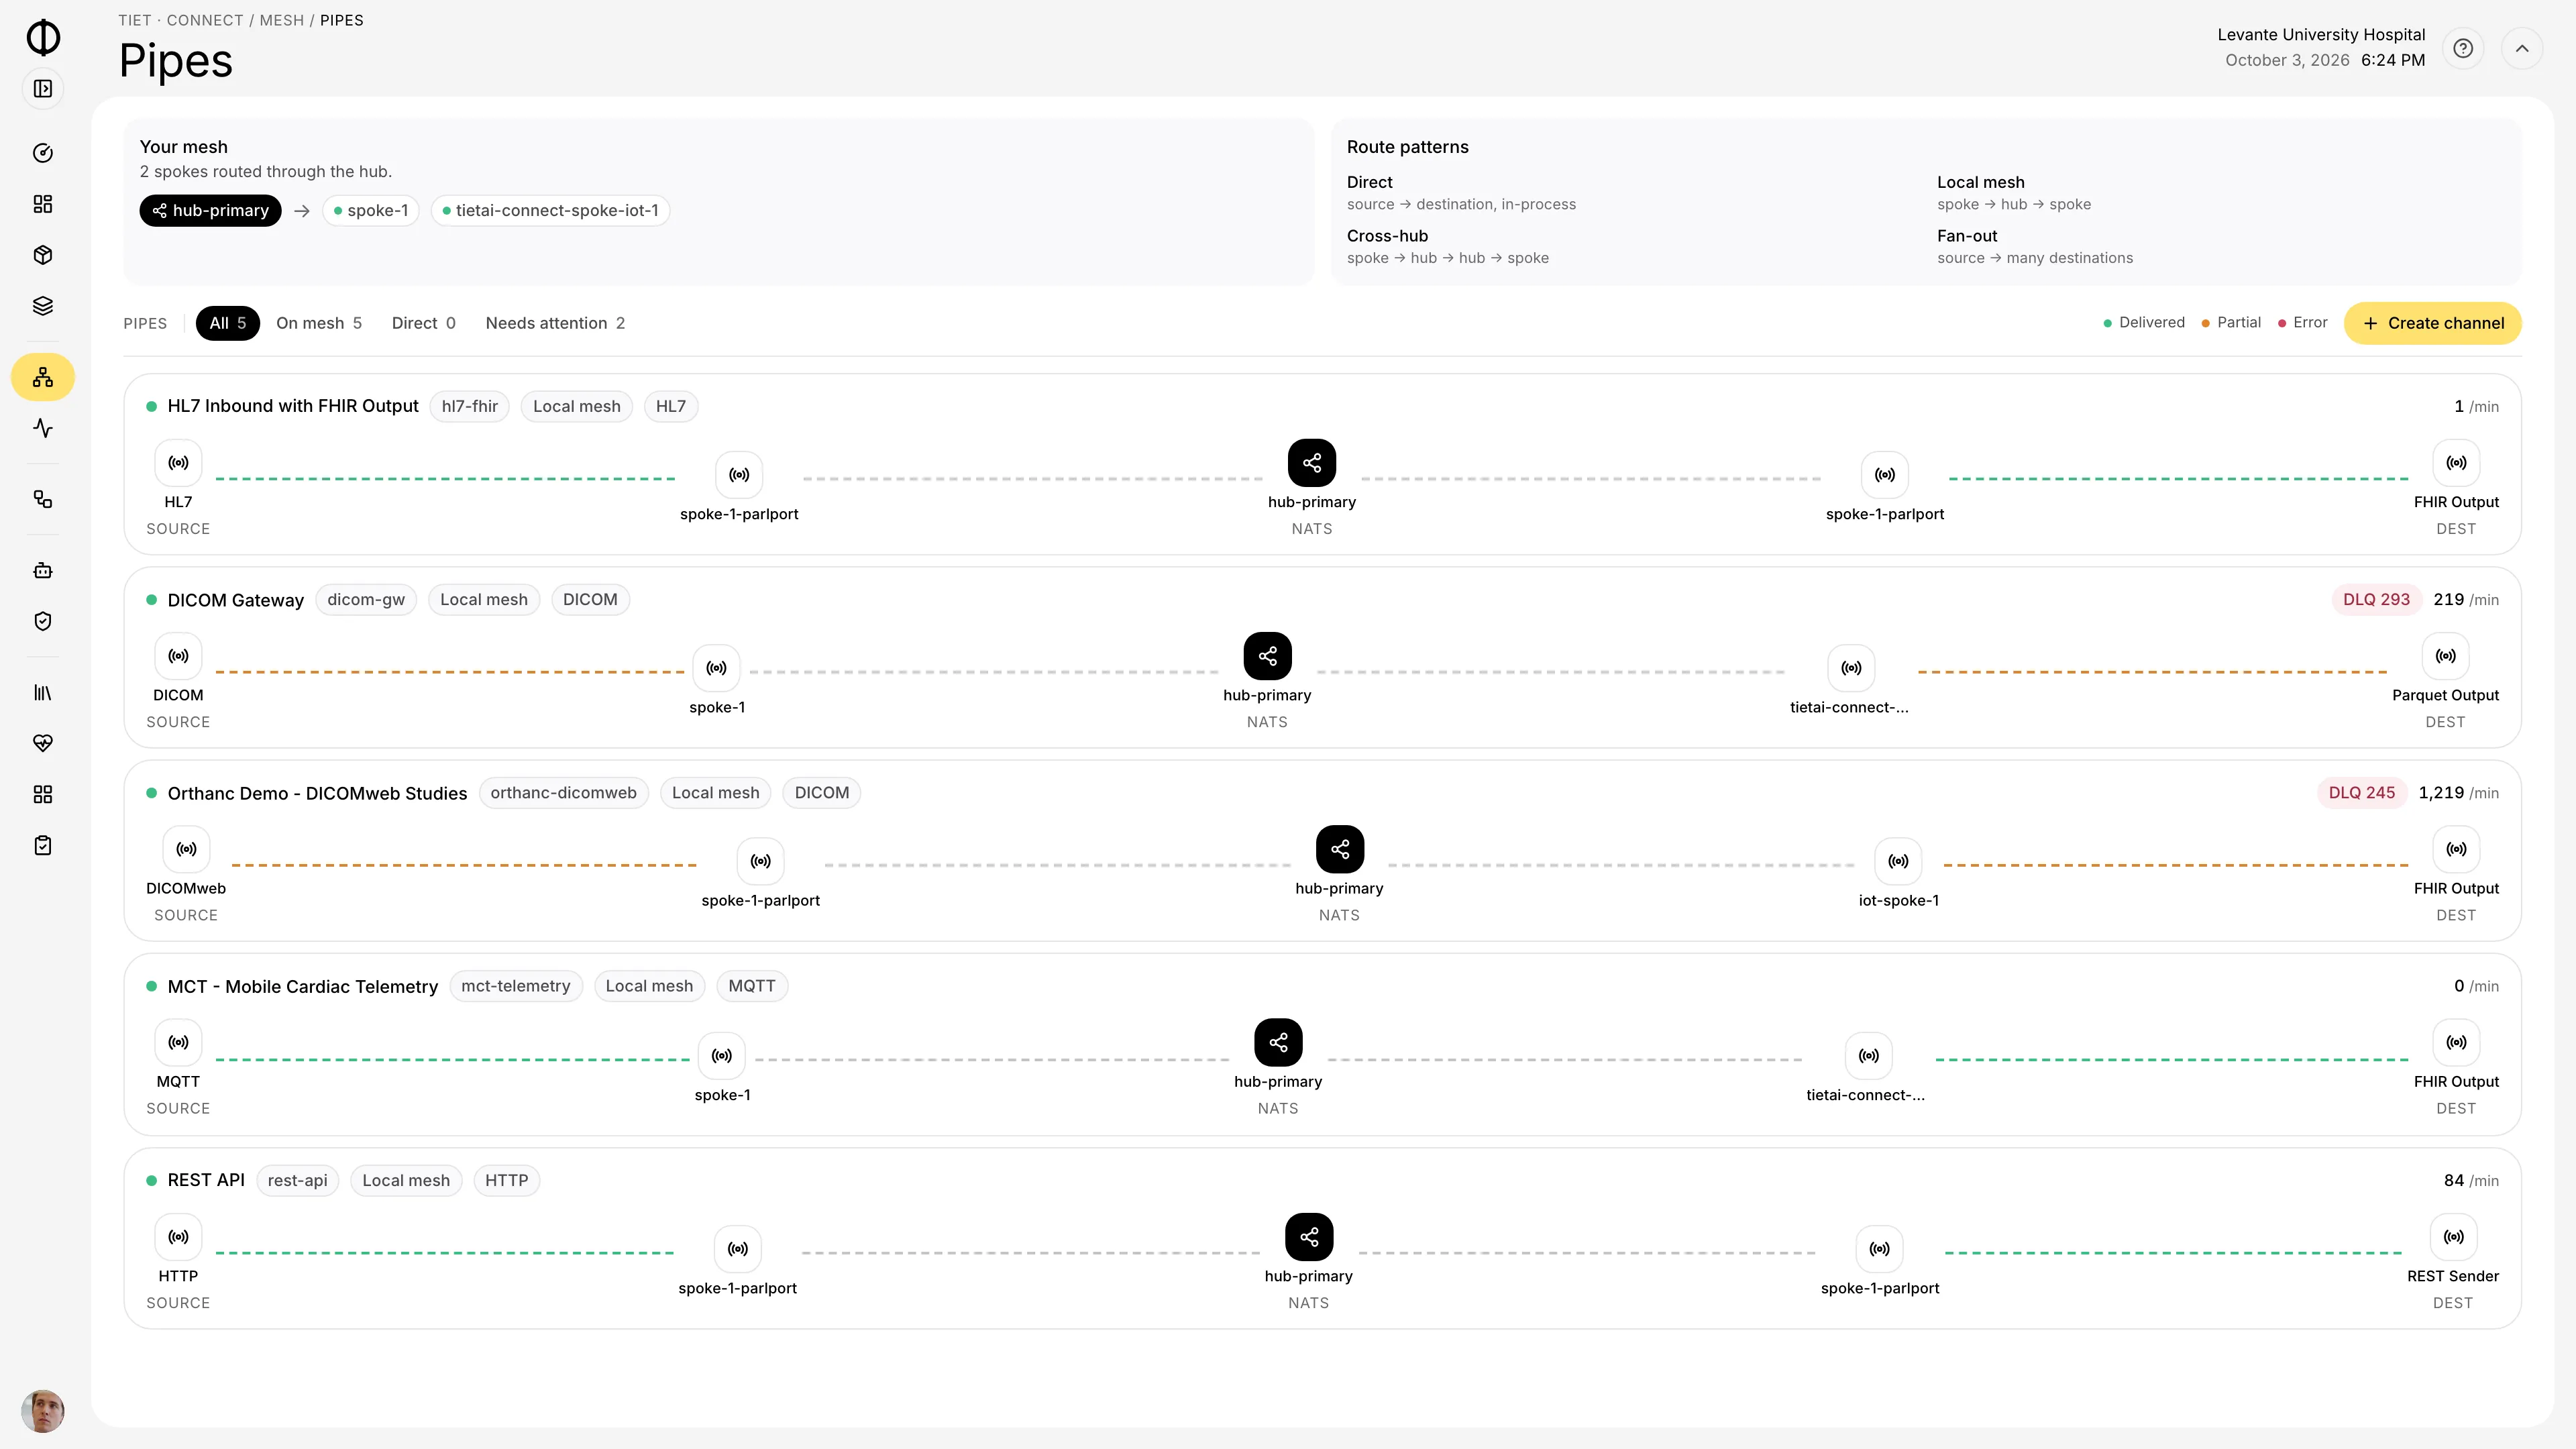Click spoke-1 node in DICOM Gateway pipe
Screen dimensions: 2576x1449
tap(717, 668)
